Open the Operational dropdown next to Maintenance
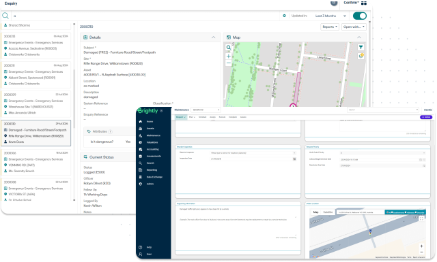Image resolution: width=437 pixels, height=262 pixels. click(x=206, y=110)
